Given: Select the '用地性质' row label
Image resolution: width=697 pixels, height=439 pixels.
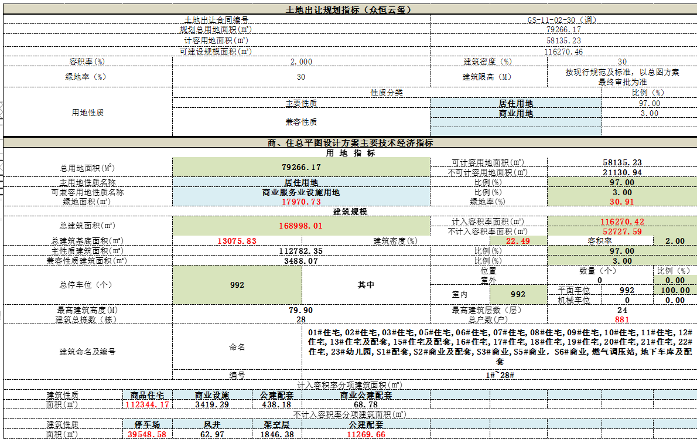Looking at the screenshot, I should [x=88, y=113].
